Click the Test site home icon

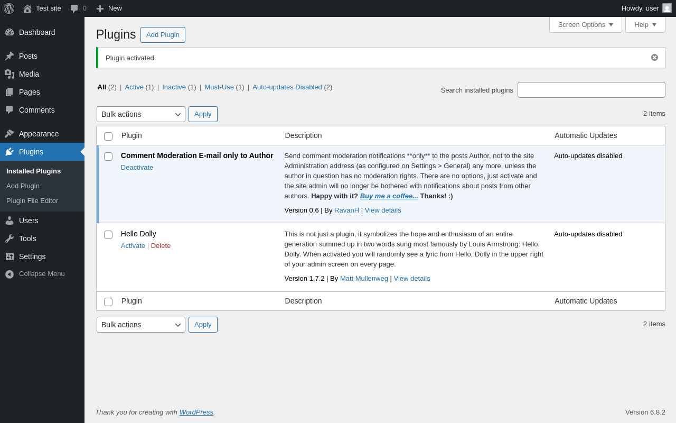coord(27,8)
